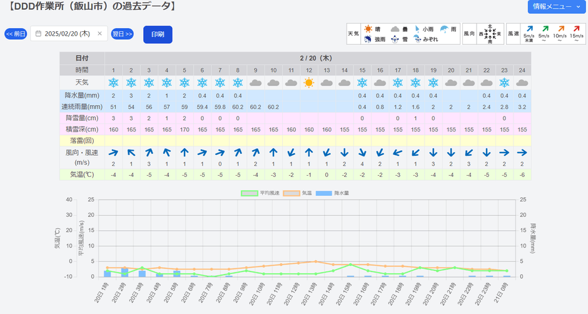Click the sunny weather icon at hour 12
The height and width of the screenshot is (314, 588).
308,83
